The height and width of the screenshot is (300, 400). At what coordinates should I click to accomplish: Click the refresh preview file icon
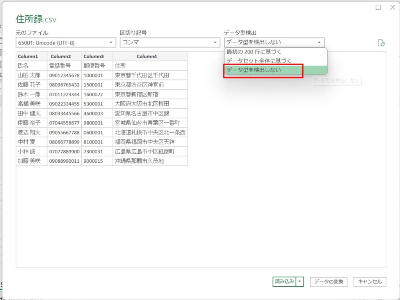point(381,43)
